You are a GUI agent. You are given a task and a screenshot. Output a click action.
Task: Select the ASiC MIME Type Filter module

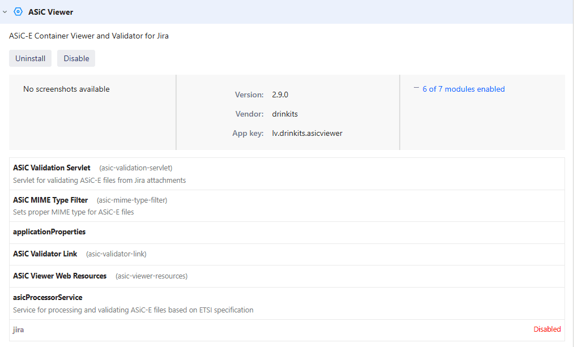50,200
